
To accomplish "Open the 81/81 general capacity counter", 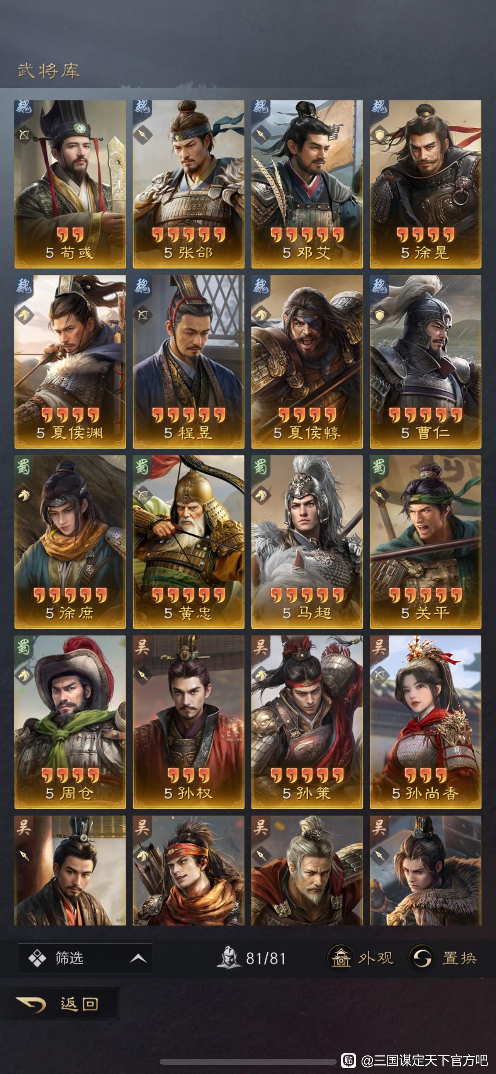I will click(251, 958).
